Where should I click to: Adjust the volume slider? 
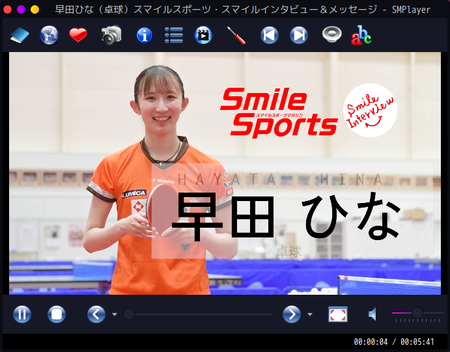tap(418, 314)
